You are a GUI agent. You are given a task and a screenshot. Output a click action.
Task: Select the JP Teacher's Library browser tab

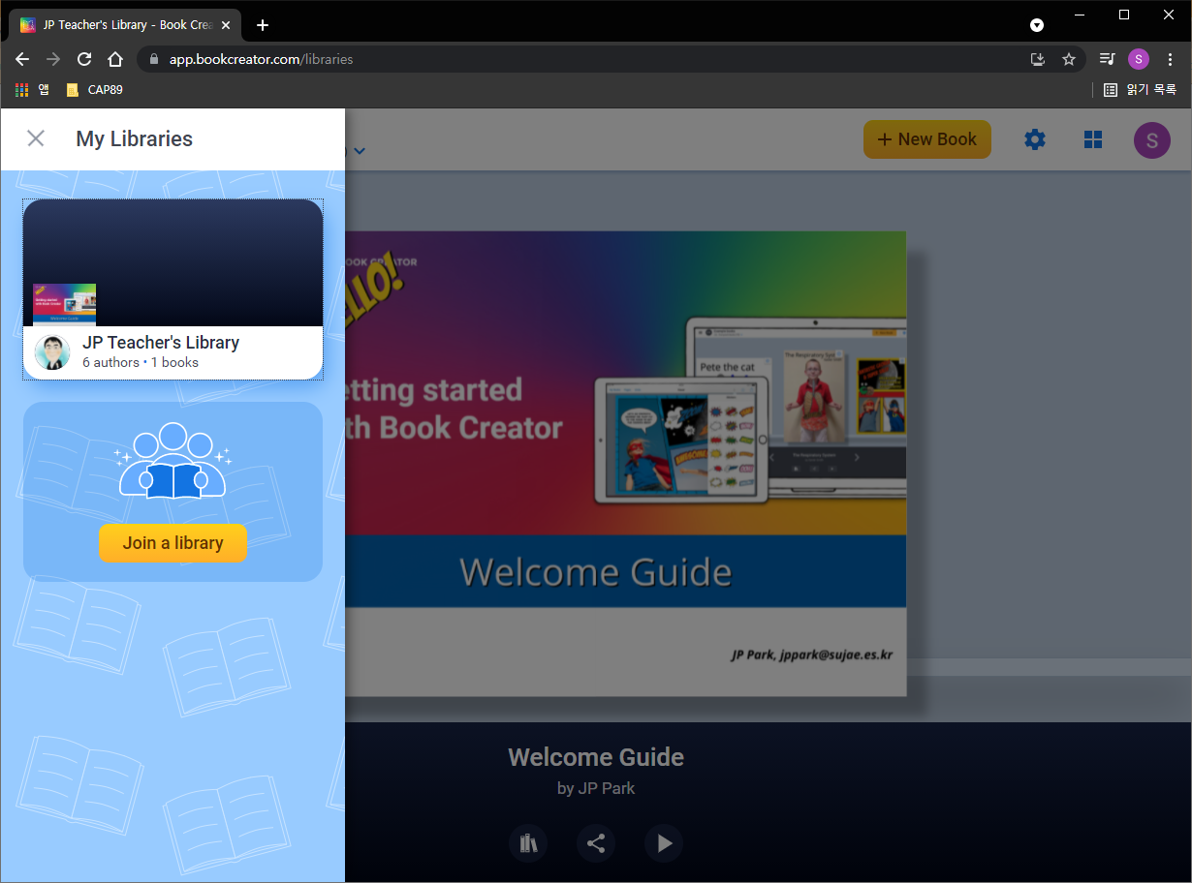tap(124, 25)
